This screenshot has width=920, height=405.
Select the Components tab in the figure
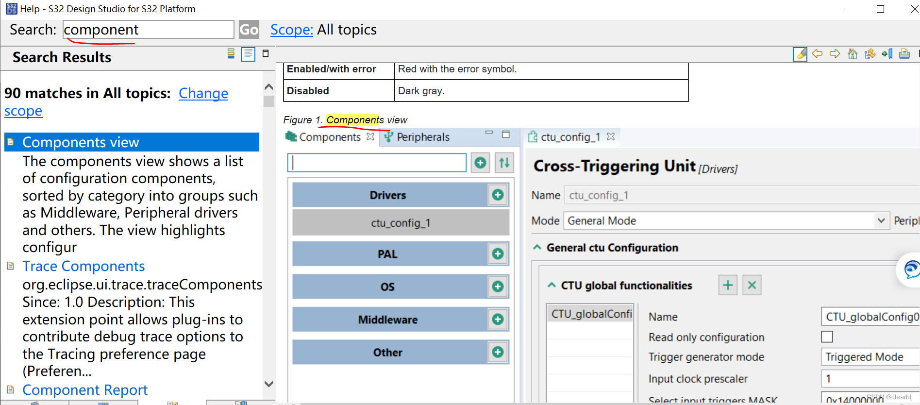(330, 137)
